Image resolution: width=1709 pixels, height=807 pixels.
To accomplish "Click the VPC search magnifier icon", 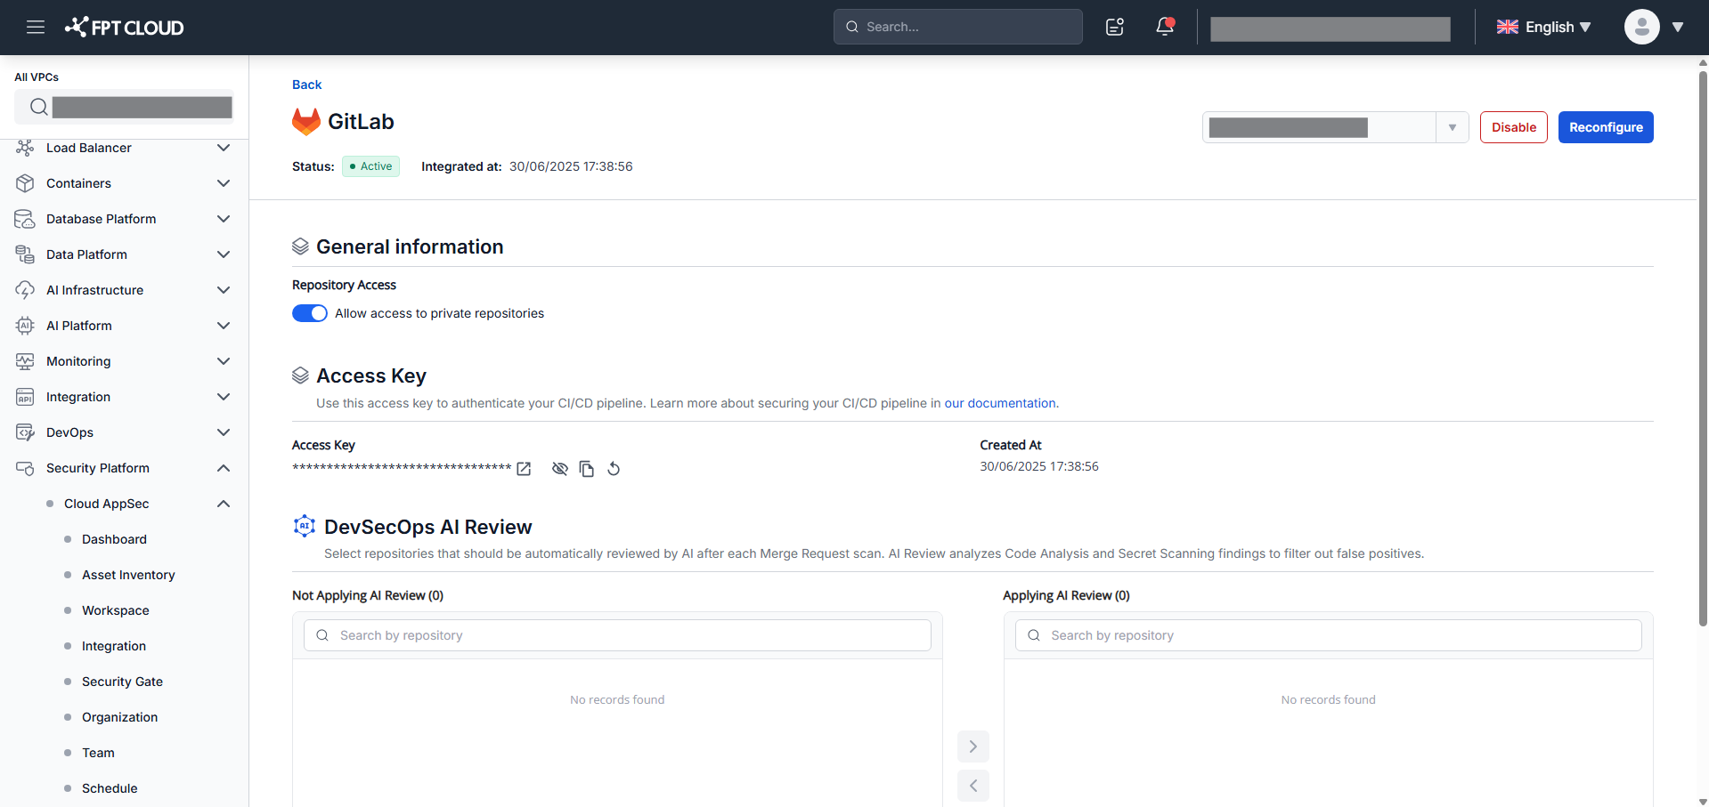I will pyautogui.click(x=38, y=107).
